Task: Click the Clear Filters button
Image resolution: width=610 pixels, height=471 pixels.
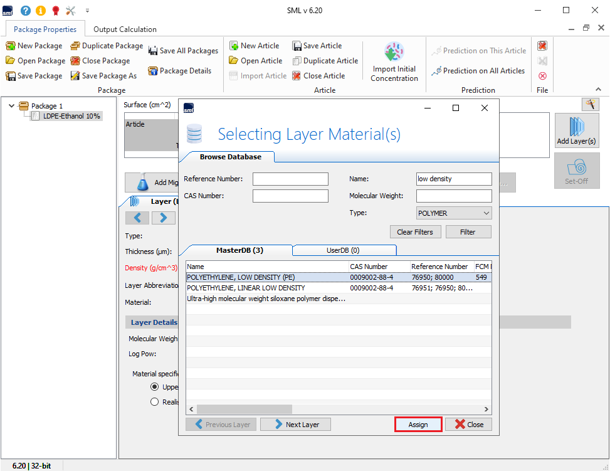Action: point(414,232)
